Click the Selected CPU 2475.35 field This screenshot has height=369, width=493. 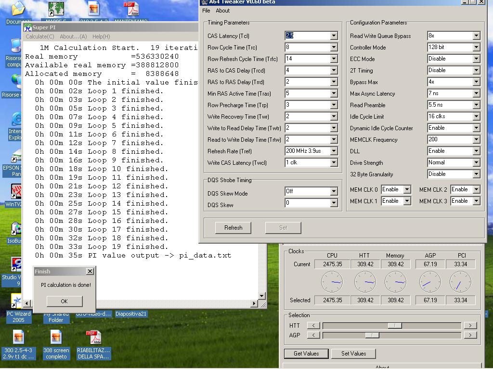tap(332, 300)
